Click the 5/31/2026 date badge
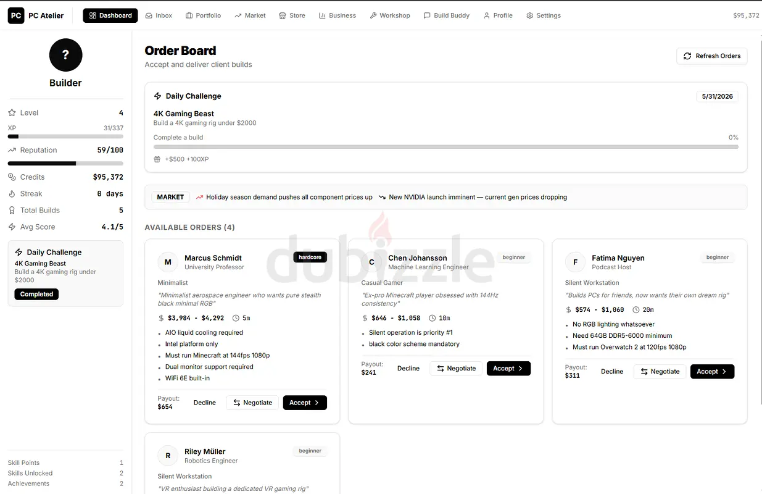This screenshot has height=494, width=762. tap(717, 96)
